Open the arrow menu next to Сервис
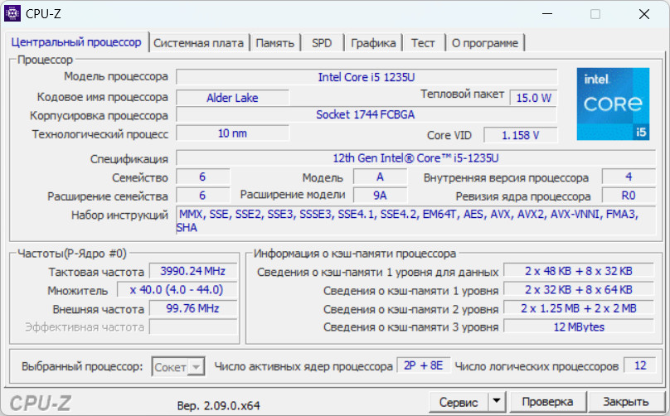Screen dimensions: 670x416 [x=496, y=401]
